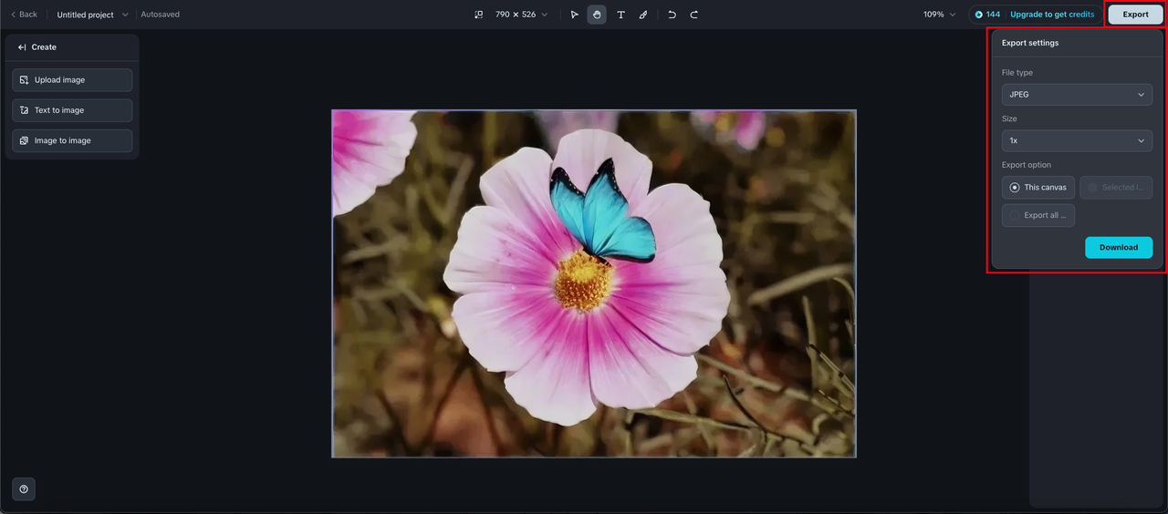Redo the last action
This screenshot has height=514, width=1168.
click(x=694, y=15)
